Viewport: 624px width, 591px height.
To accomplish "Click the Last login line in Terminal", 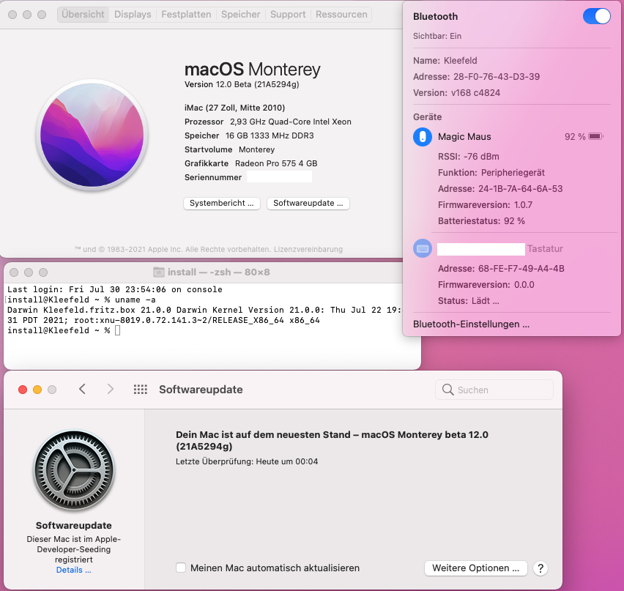I will click(x=114, y=289).
